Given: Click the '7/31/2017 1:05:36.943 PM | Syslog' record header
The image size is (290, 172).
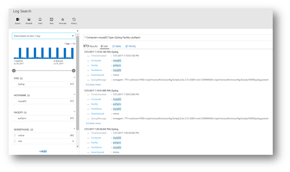Looking at the screenshot, I should coord(101,129).
